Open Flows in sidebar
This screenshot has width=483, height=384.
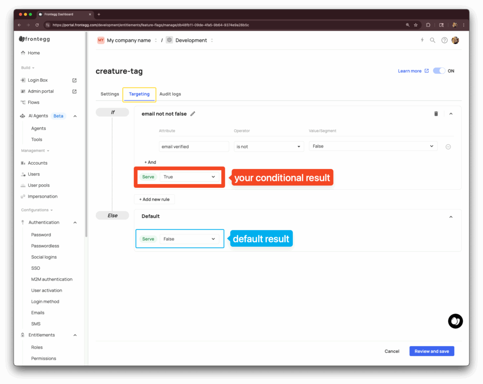(33, 102)
